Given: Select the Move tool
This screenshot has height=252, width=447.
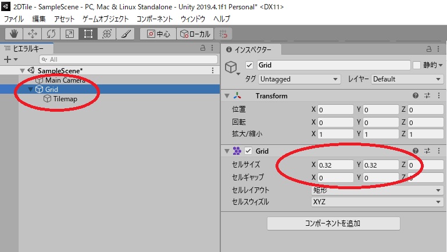Looking at the screenshot, I should tap(32, 34).
